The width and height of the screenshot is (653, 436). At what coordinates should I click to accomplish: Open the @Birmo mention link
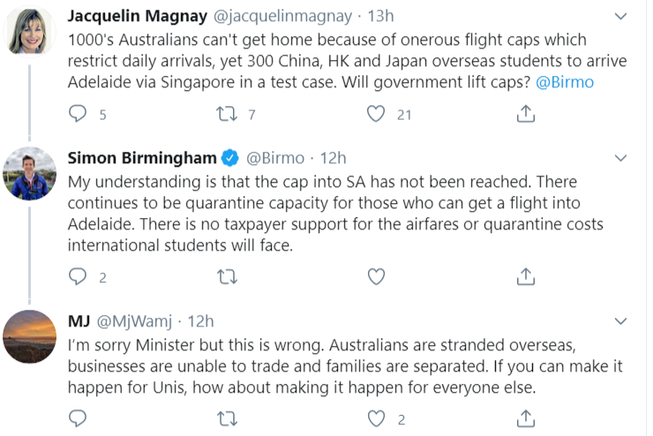click(x=564, y=82)
